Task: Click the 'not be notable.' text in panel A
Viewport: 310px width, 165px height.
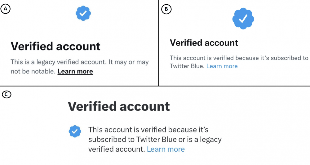Action: 33,71
